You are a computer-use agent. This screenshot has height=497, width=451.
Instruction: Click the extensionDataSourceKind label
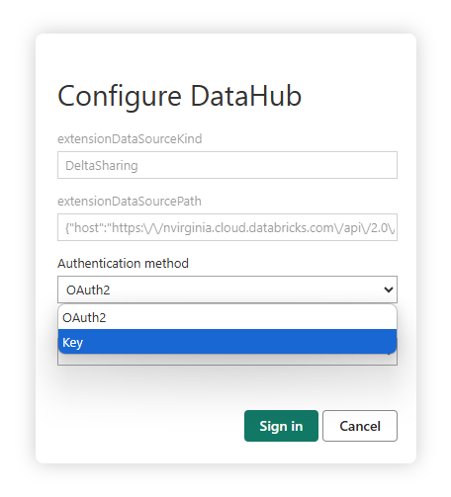[130, 139]
